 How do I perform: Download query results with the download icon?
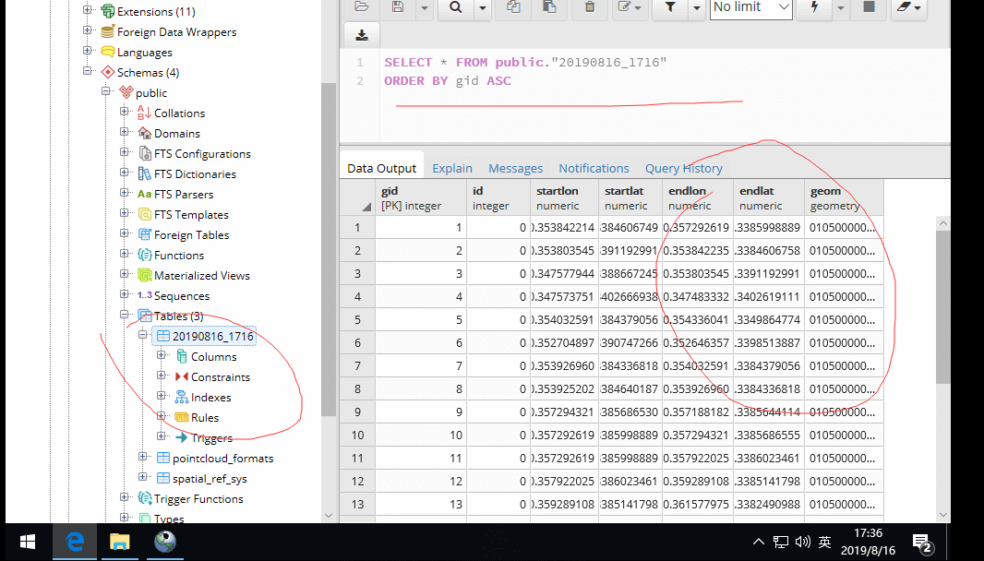coord(361,35)
